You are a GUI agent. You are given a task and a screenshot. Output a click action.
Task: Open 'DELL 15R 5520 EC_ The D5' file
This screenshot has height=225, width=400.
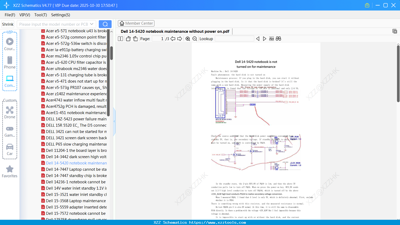click(74, 125)
